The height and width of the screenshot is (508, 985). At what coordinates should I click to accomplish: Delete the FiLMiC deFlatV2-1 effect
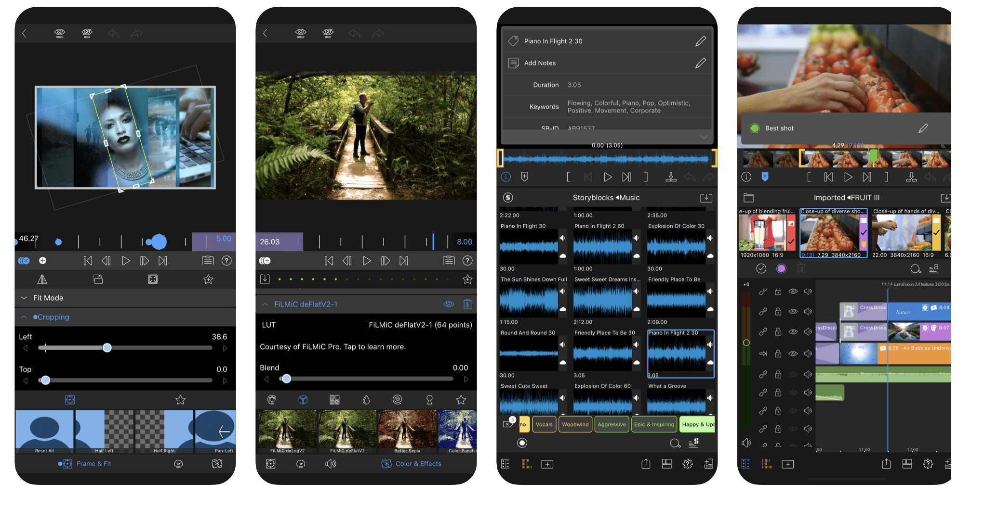coord(467,304)
